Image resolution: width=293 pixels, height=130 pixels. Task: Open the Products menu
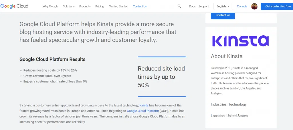click(85, 6)
